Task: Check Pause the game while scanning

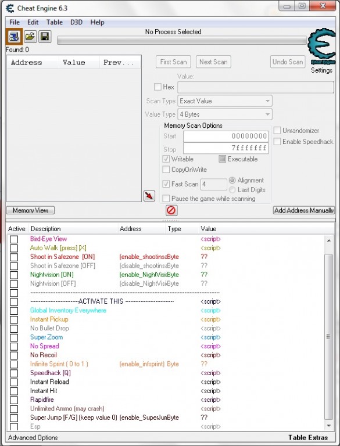Action: click(x=166, y=198)
